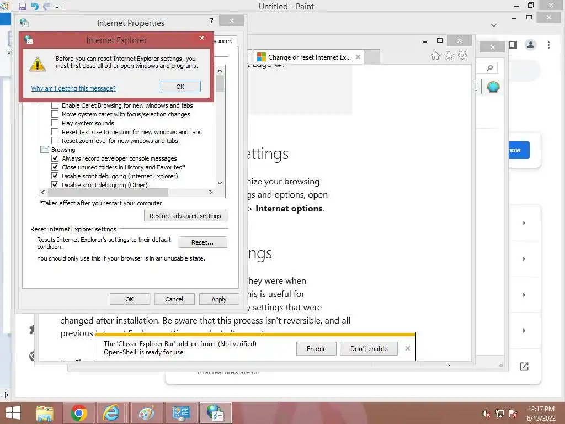Click settings list horizontal scroll right arrow
Screen dimensions: 565x424
click(211, 193)
